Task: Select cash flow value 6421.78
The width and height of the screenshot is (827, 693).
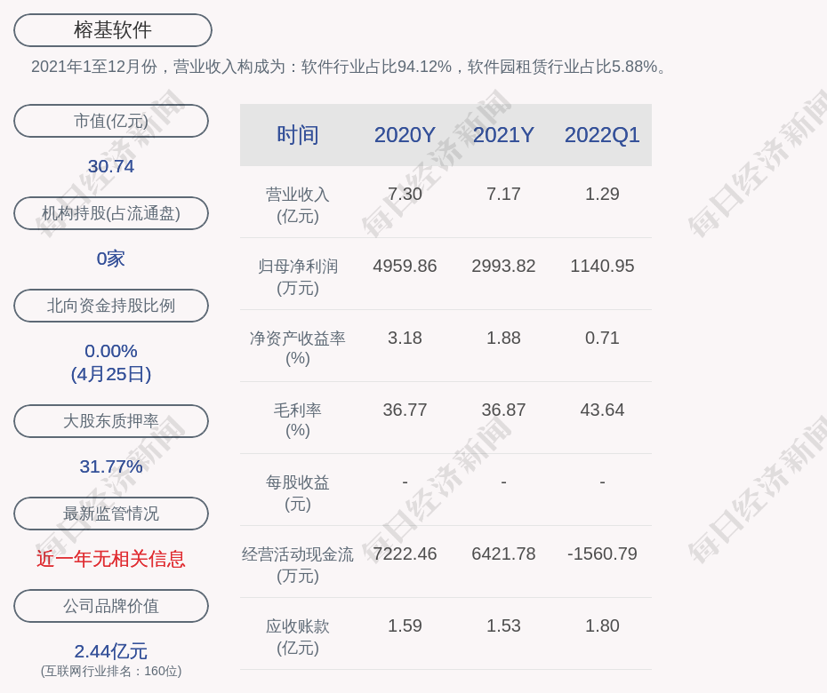Action: 503,554
